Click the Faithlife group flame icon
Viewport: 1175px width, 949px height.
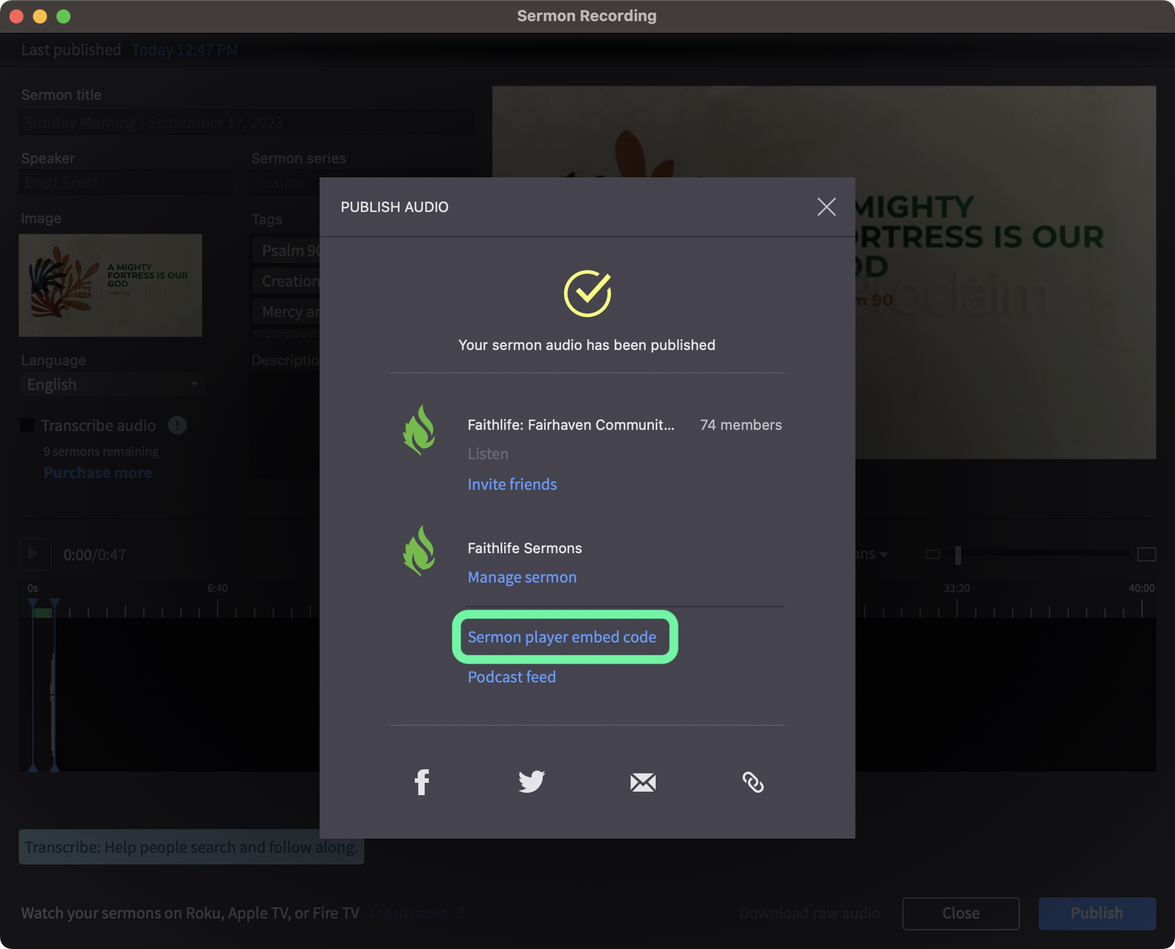pyautogui.click(x=419, y=430)
